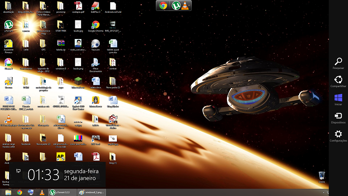Image resolution: width=348 pixels, height=196 pixels.
Task: Click the Chrome icon in the taskbar
Action: pos(19,192)
